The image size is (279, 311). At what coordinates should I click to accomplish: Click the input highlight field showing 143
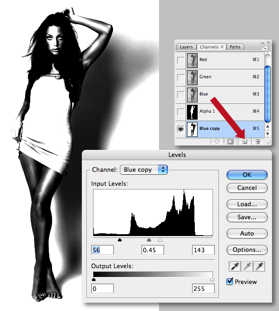pos(203,250)
